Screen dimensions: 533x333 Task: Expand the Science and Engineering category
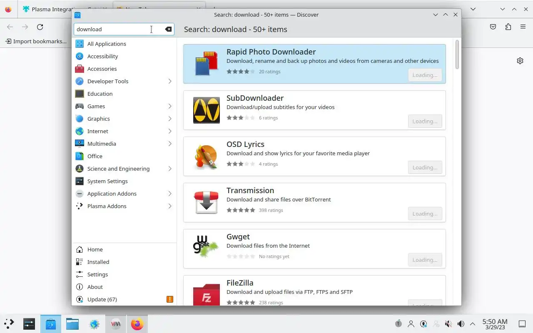(x=170, y=169)
